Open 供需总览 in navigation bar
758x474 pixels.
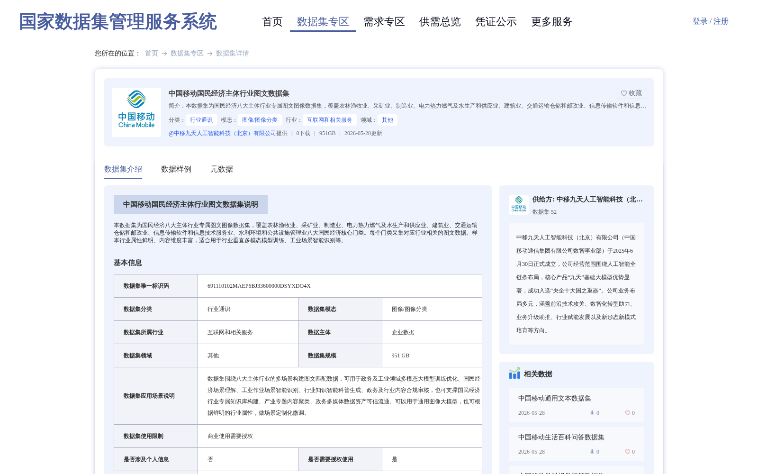tap(440, 22)
